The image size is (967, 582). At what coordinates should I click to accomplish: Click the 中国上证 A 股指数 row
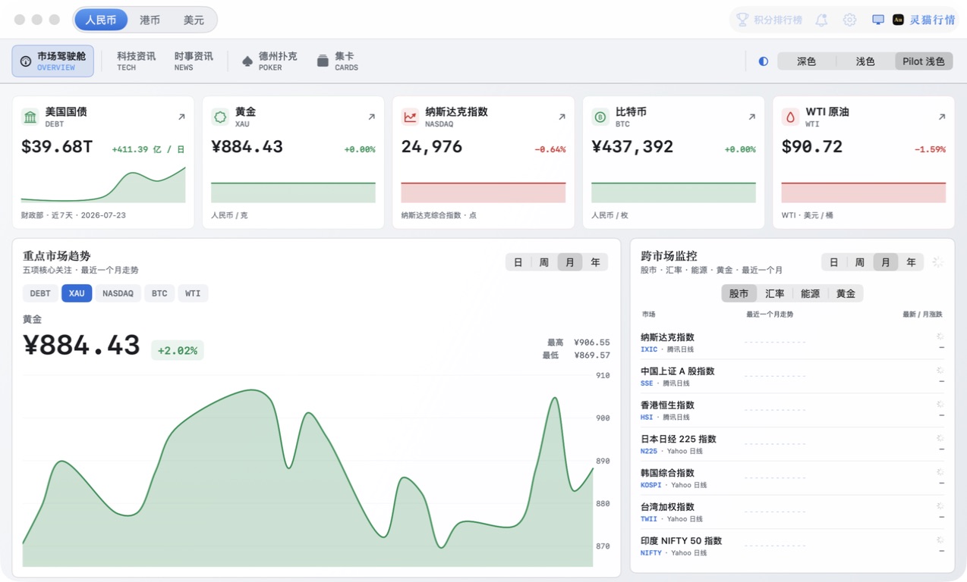click(x=792, y=377)
